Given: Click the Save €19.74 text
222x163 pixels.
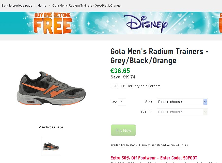Looking at the screenshot, I should (123, 77).
